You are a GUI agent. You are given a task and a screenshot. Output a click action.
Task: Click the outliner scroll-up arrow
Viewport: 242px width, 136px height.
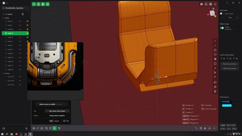point(28,11)
